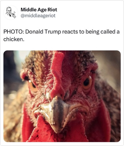Click the "Middle Age Riot" display name
Viewport: 124px width, 146px height.
(39, 10)
